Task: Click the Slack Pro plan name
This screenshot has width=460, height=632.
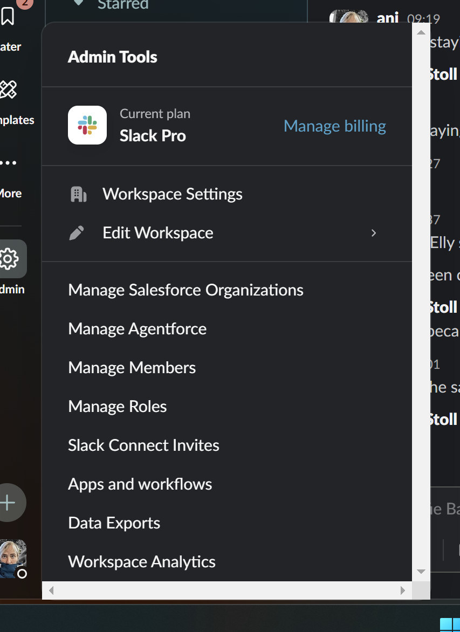Action: point(153,136)
